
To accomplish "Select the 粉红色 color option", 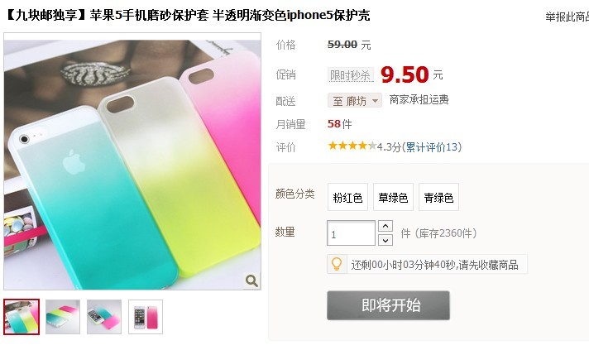I will click(347, 197).
